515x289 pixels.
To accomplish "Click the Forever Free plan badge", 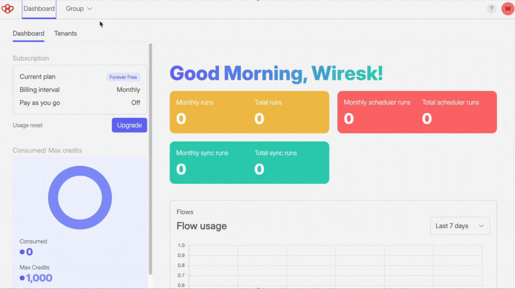I will (123, 77).
